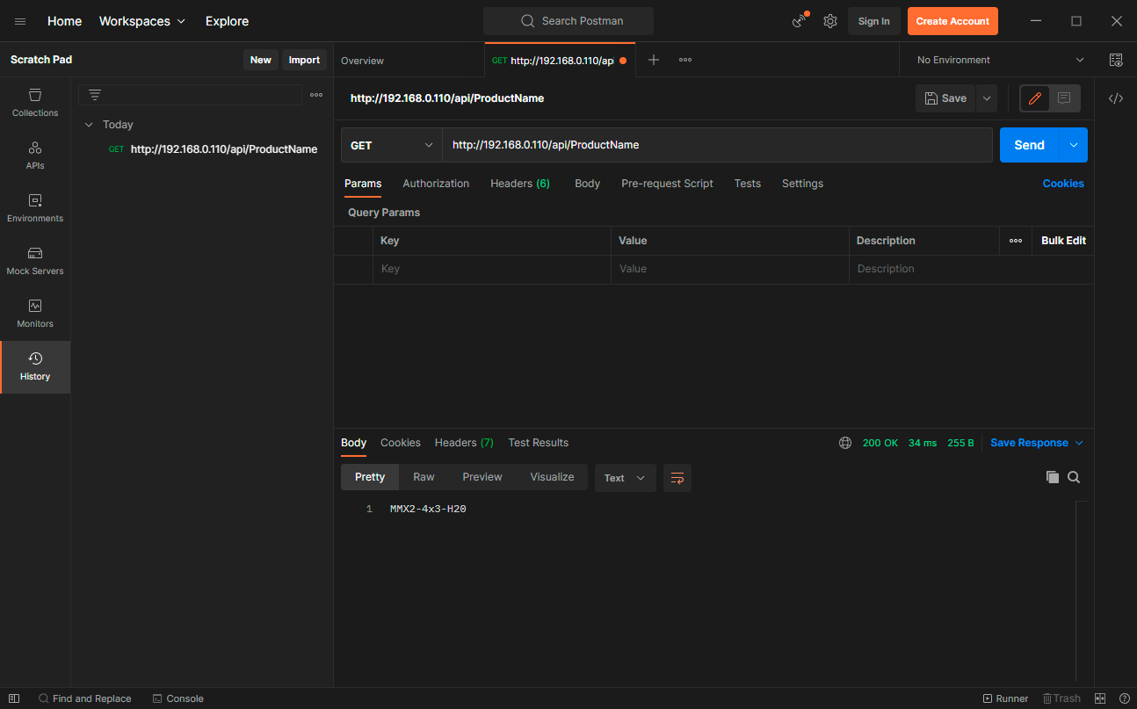Image resolution: width=1137 pixels, height=709 pixels.
Task: Copy response body with copy icon
Action: [x=1052, y=477]
